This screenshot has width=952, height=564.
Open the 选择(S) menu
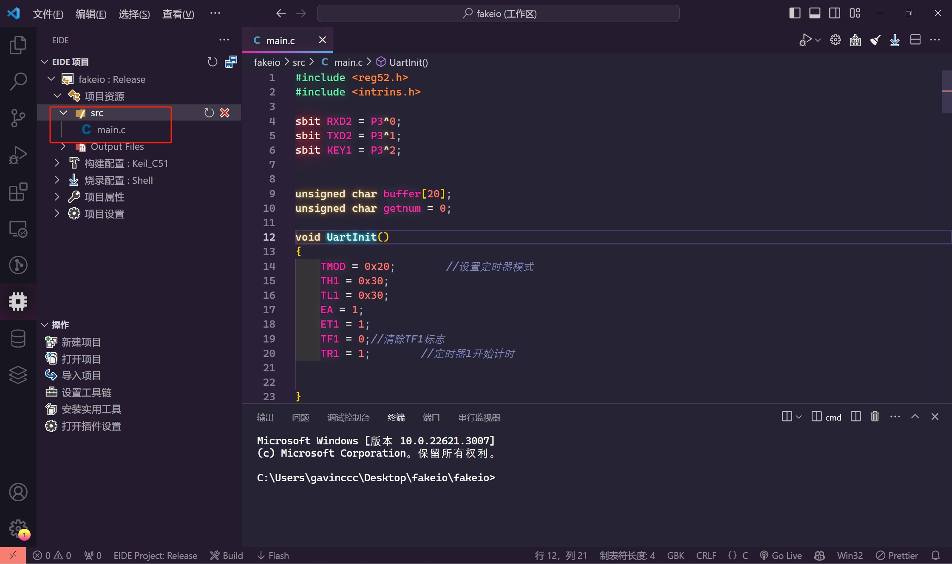[134, 14]
